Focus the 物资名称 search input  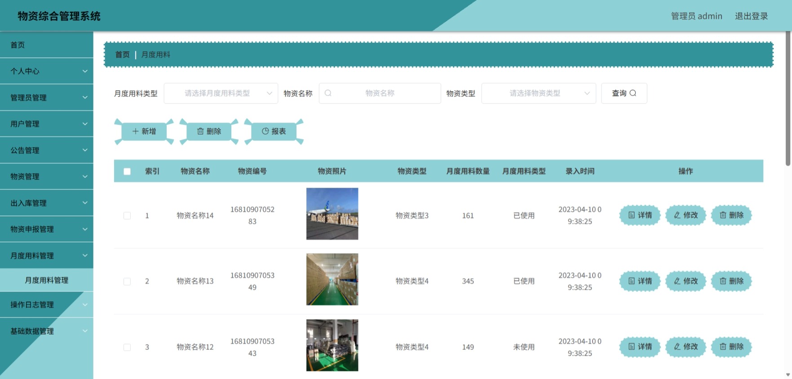[380, 93]
